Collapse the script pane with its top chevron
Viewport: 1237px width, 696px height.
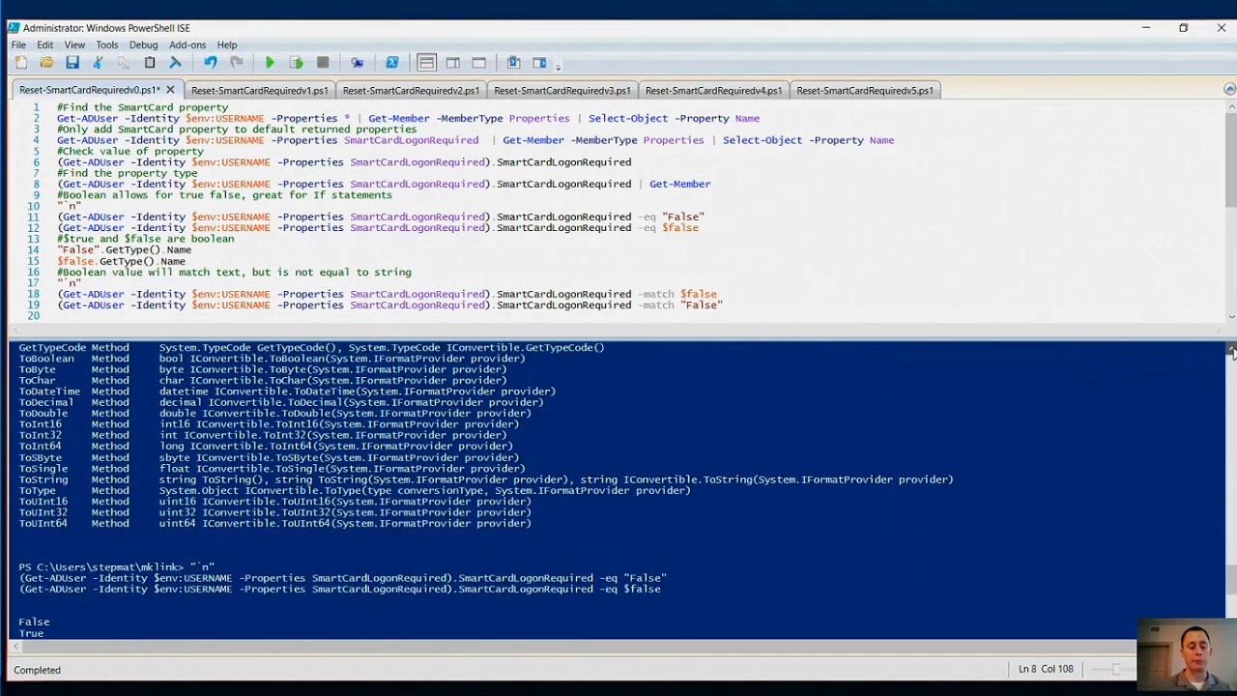[x=1228, y=88]
